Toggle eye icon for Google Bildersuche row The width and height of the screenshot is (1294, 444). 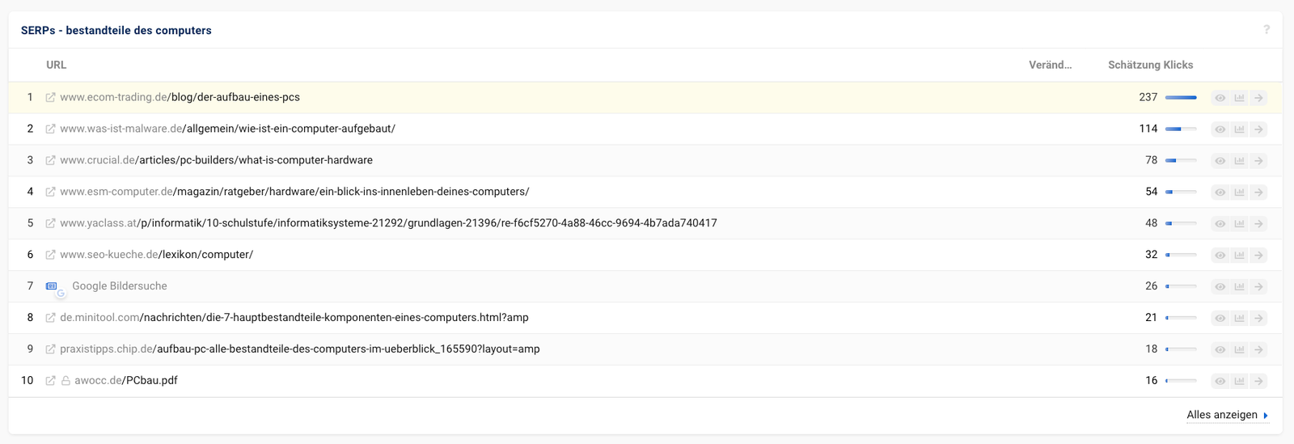point(1220,287)
